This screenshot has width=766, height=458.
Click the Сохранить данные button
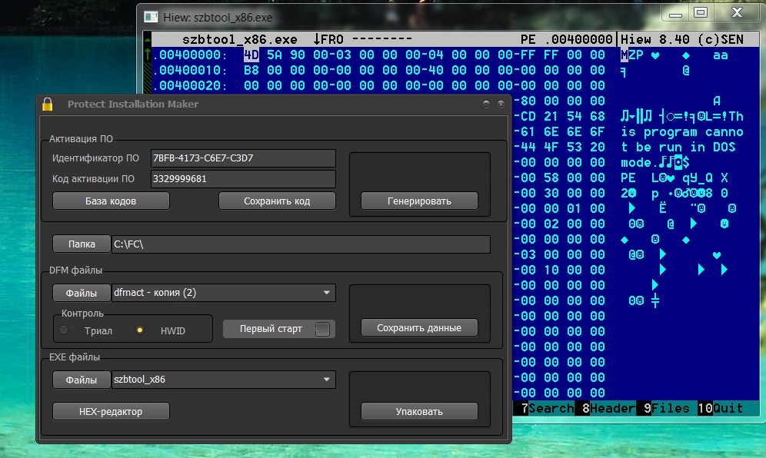(x=419, y=327)
